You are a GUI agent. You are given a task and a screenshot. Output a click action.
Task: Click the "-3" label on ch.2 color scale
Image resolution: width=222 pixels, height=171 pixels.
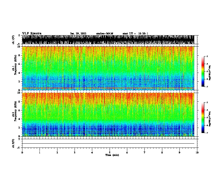(207, 103)
